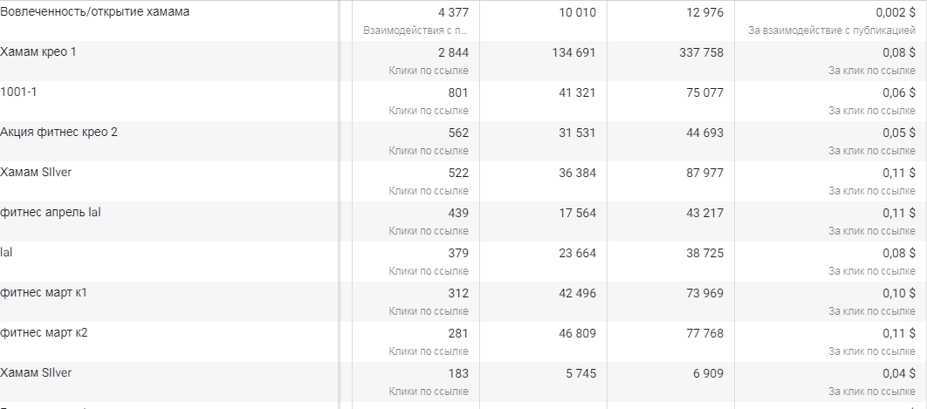Click the results value 4 377
The image size is (927, 409).
(453, 12)
